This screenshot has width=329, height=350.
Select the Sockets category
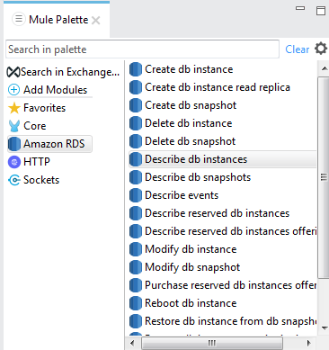pyautogui.click(x=33, y=180)
